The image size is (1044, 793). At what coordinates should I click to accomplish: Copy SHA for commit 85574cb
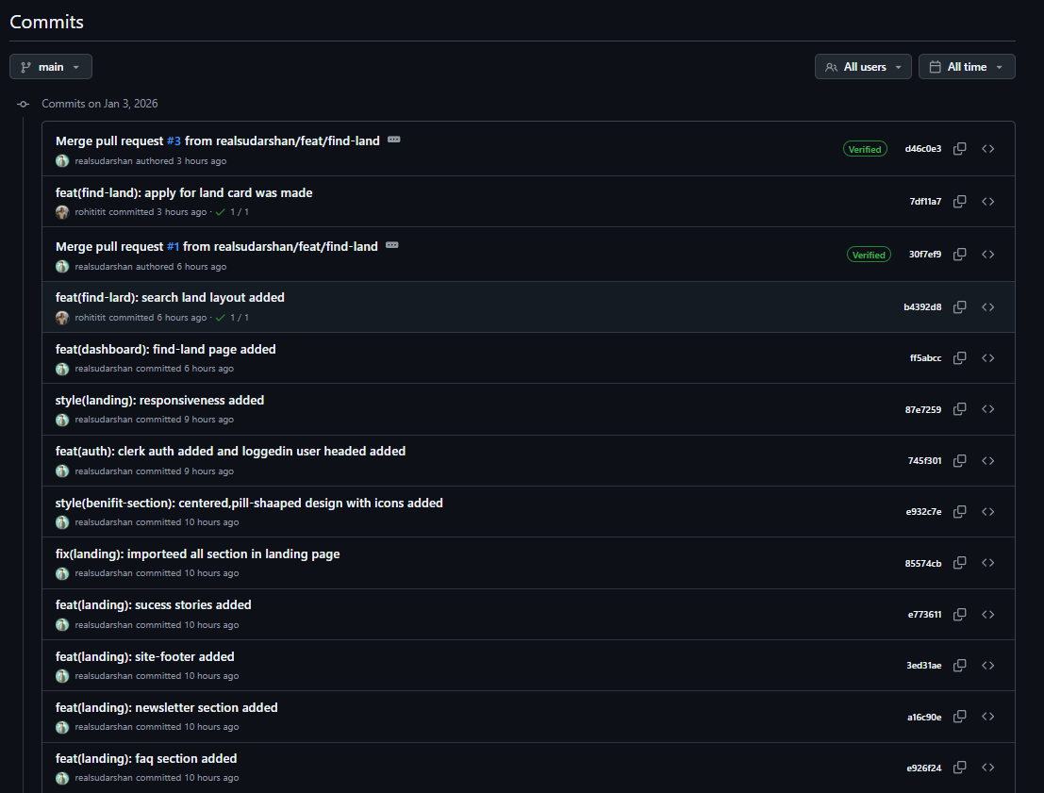tap(959, 562)
